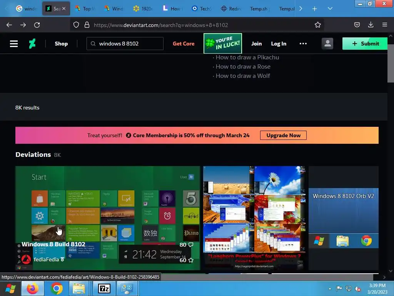Open Firefox downloads panel

371,25
